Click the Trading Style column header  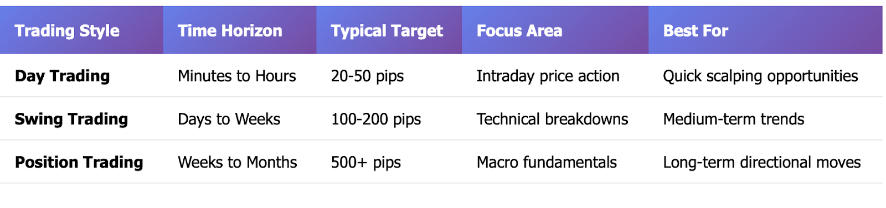pos(67,31)
